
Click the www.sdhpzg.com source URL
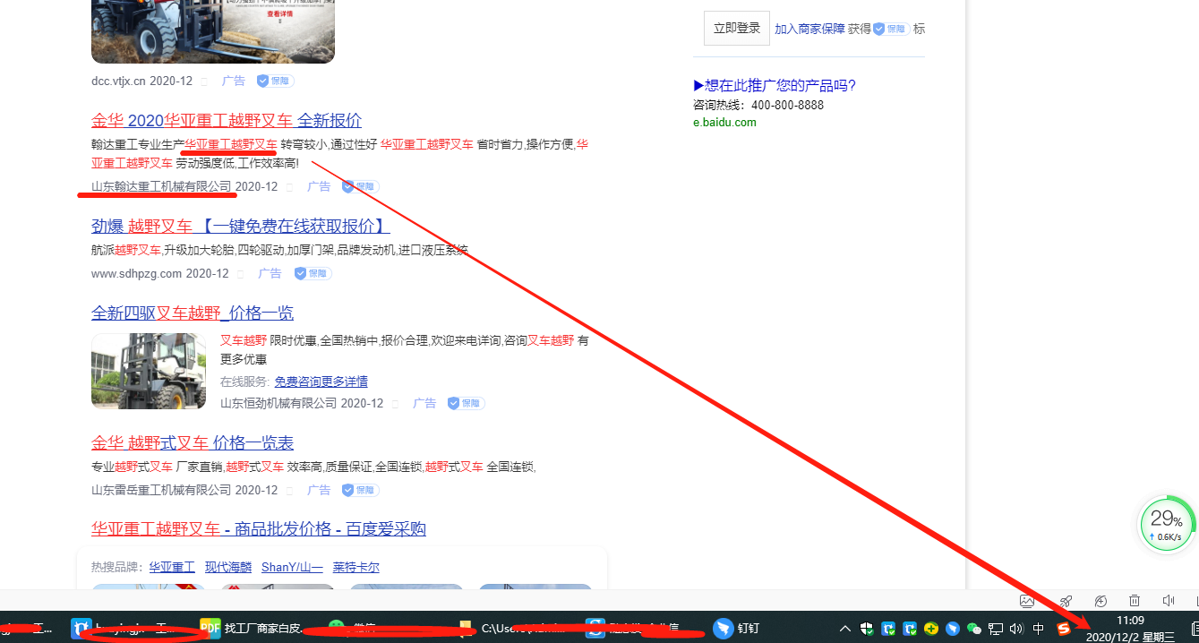[136, 274]
